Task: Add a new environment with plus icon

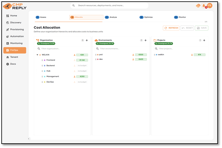Action: point(146,40)
